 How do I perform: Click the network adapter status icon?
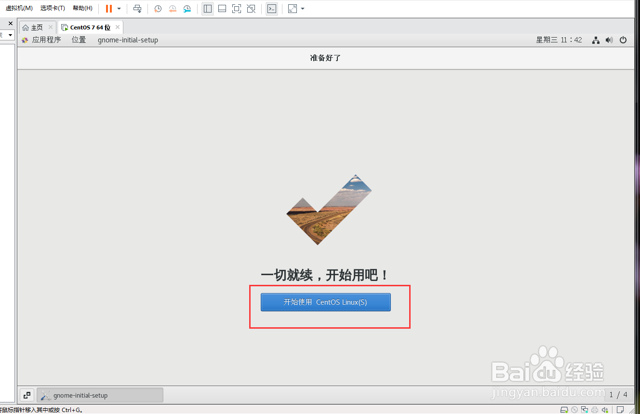tap(584, 409)
